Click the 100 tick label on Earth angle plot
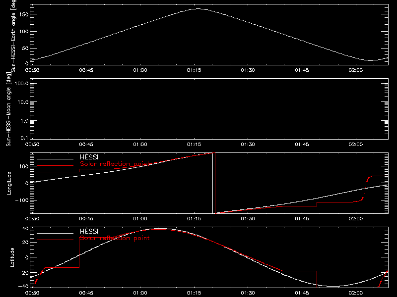This screenshot has height=297, width=397. point(23,31)
